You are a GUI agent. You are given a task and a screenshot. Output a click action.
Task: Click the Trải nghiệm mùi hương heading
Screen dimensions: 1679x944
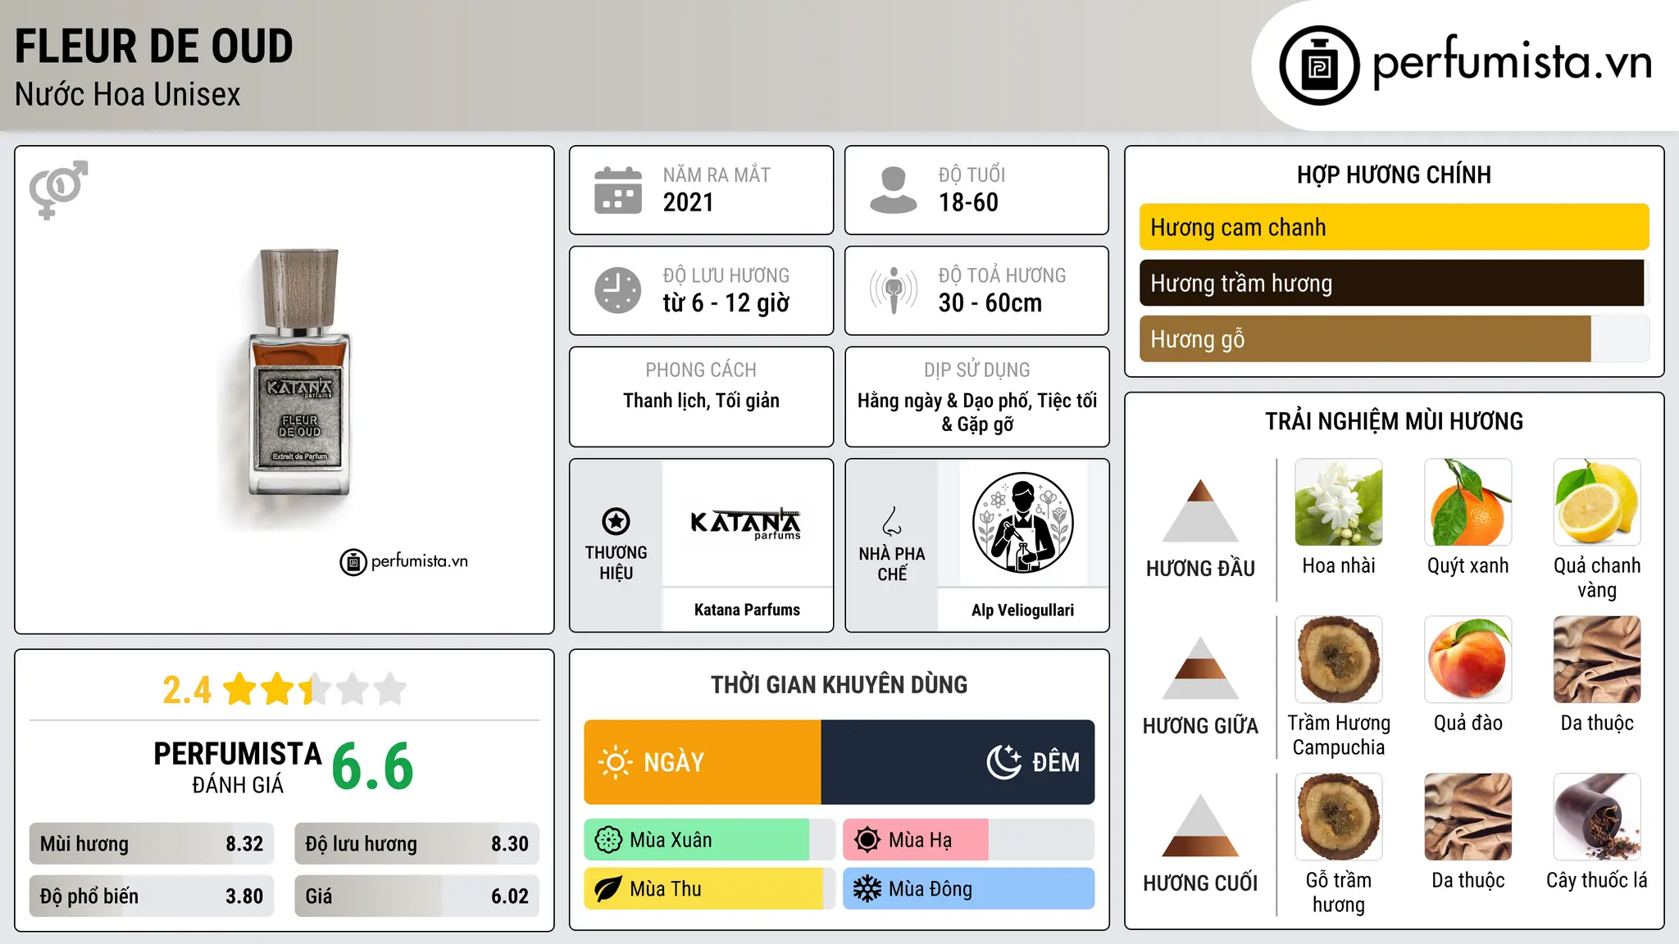click(1394, 421)
